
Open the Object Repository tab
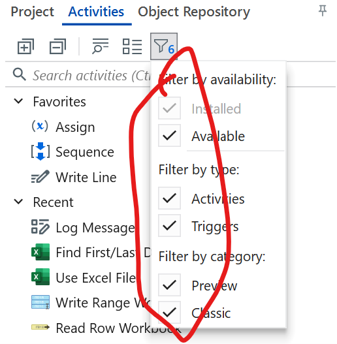coord(194,12)
